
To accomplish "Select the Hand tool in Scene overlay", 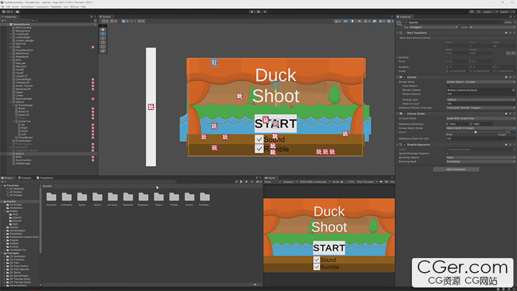I will click(103, 29).
